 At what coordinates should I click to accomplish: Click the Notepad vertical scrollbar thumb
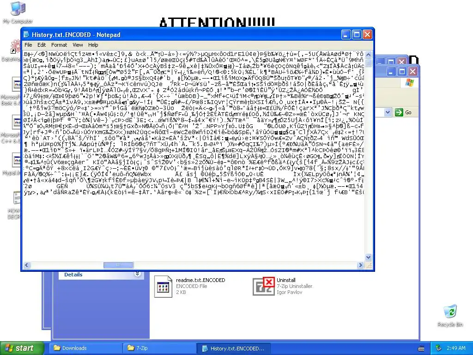coord(368,62)
